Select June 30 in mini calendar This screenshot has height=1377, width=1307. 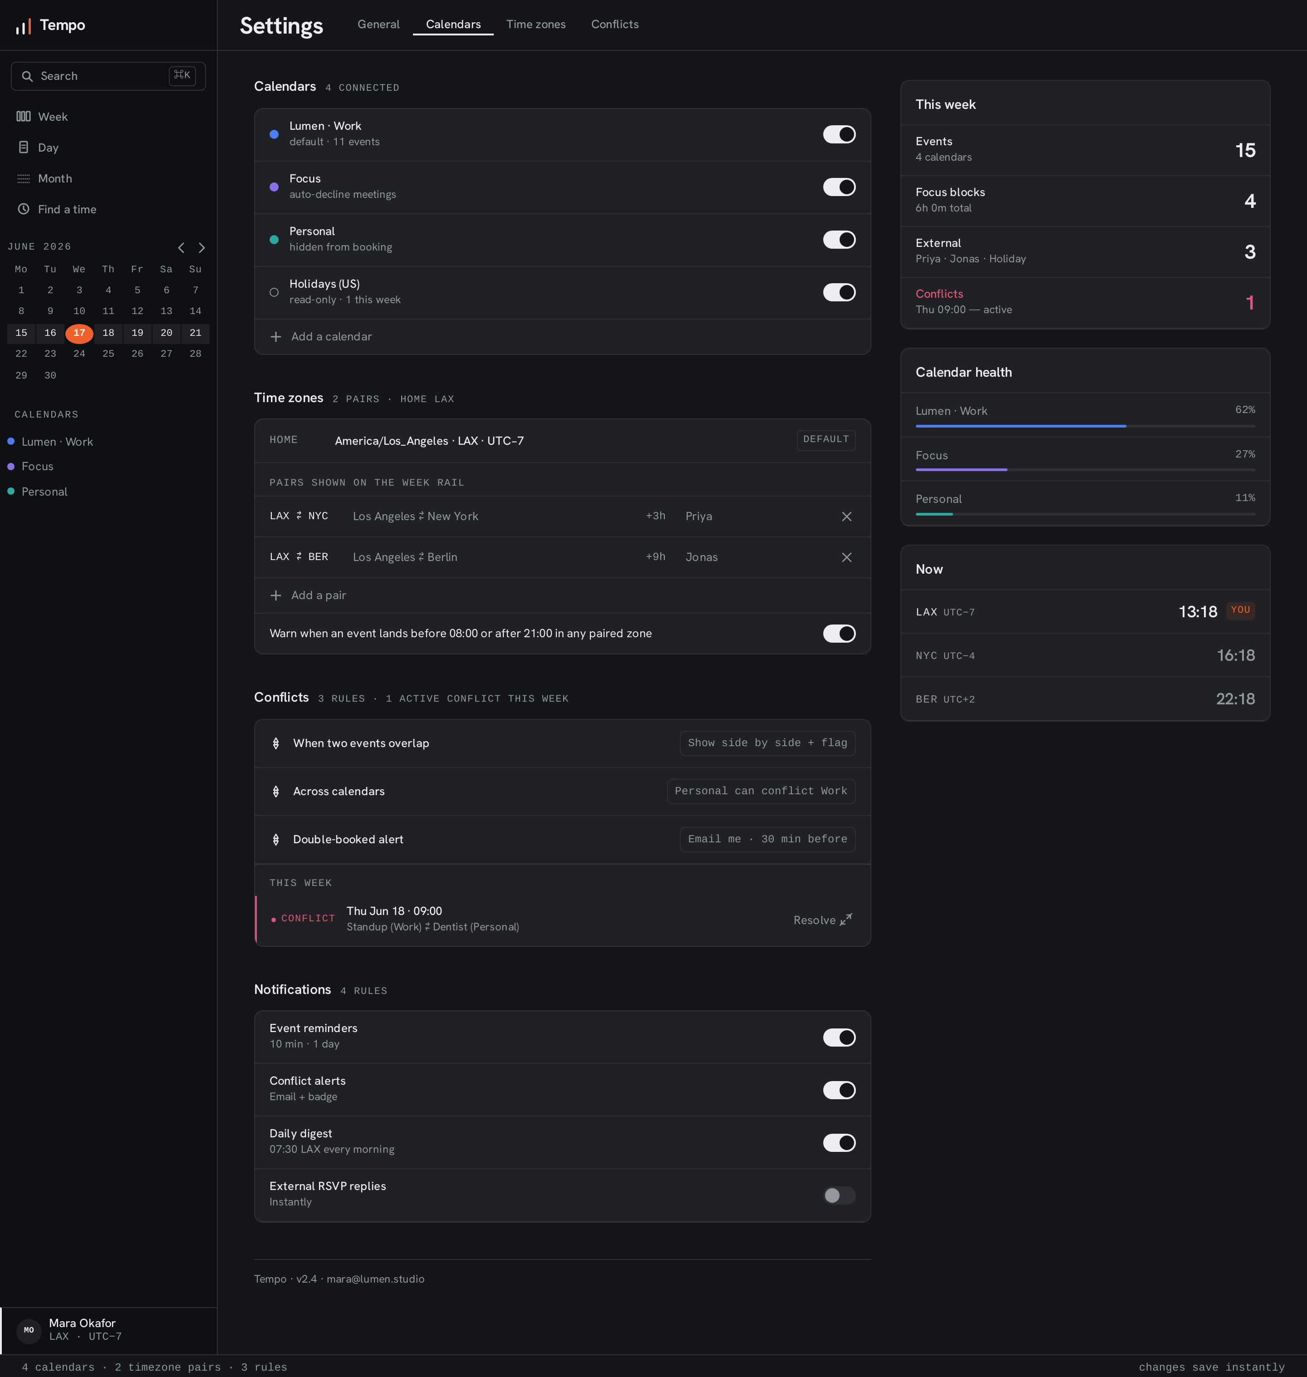pyautogui.click(x=50, y=376)
